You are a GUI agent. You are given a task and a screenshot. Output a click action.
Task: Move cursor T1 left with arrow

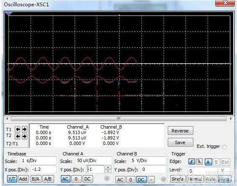(x=18, y=129)
